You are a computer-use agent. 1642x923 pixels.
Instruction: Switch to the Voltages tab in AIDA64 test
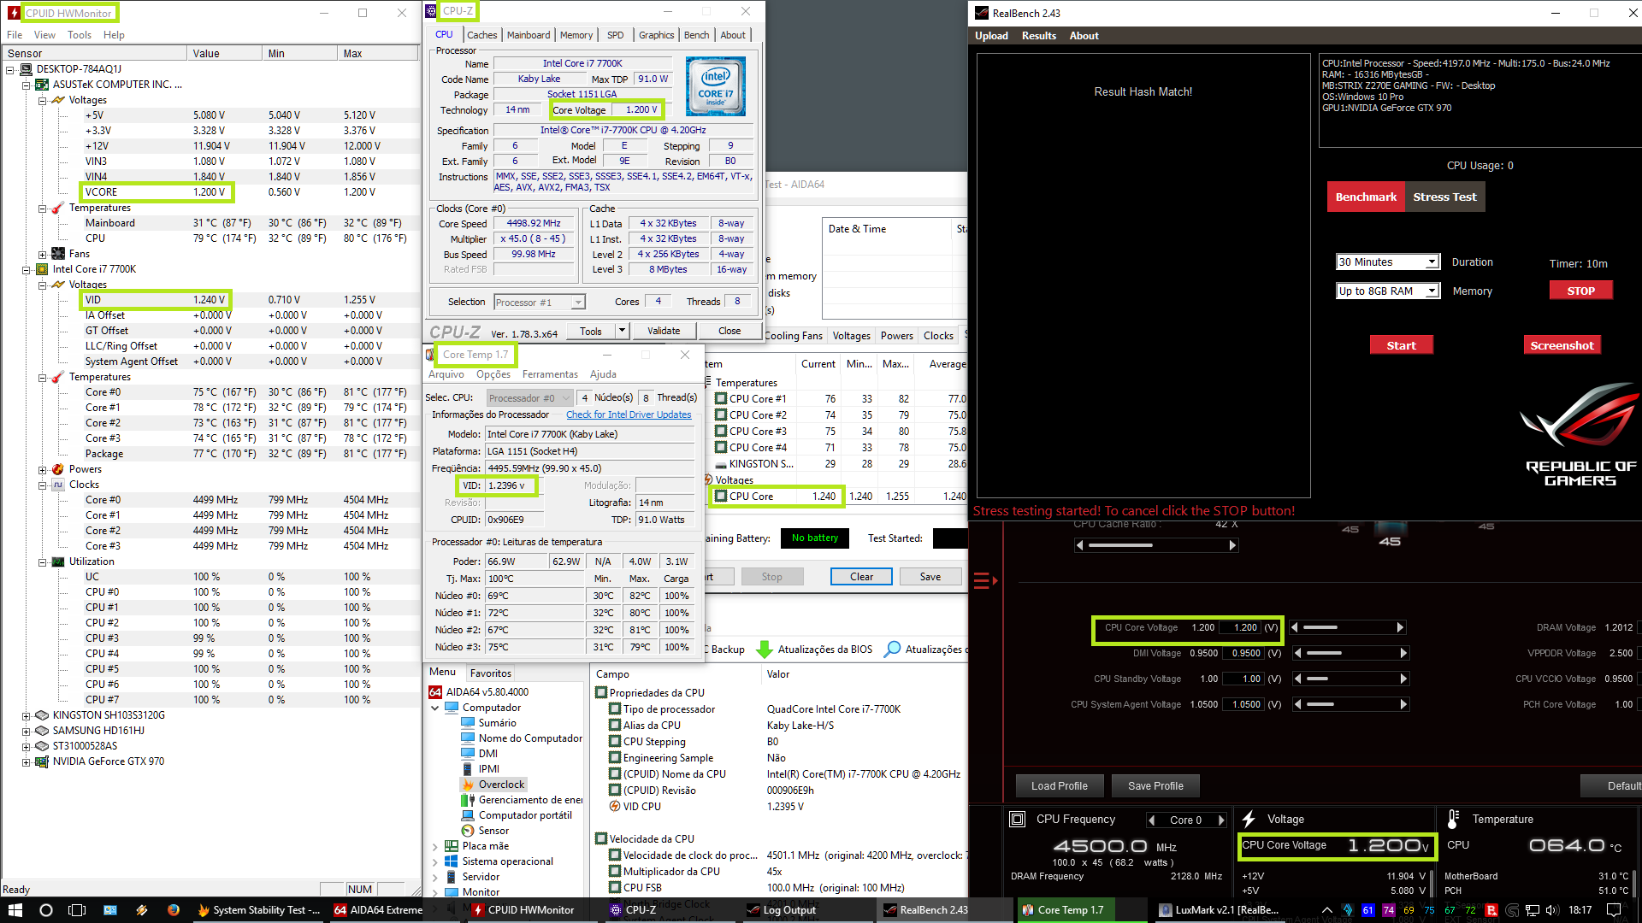click(x=852, y=336)
